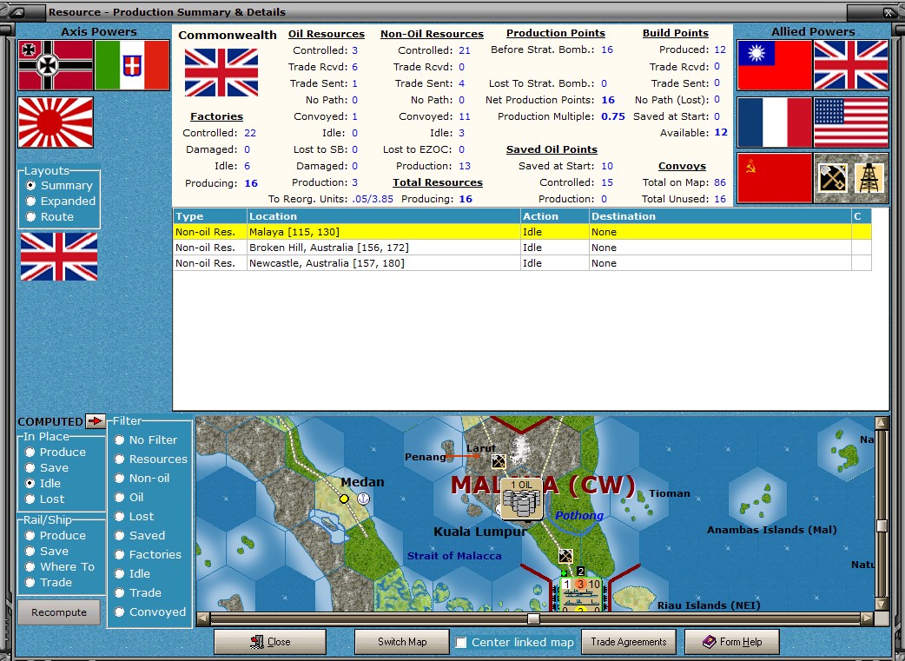The height and width of the screenshot is (661, 905).
Task: Select Rail/Ship Save option
Action: coord(47,552)
